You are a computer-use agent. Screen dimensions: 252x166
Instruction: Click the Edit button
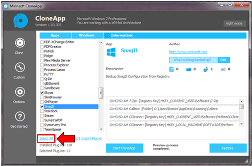pos(223,60)
